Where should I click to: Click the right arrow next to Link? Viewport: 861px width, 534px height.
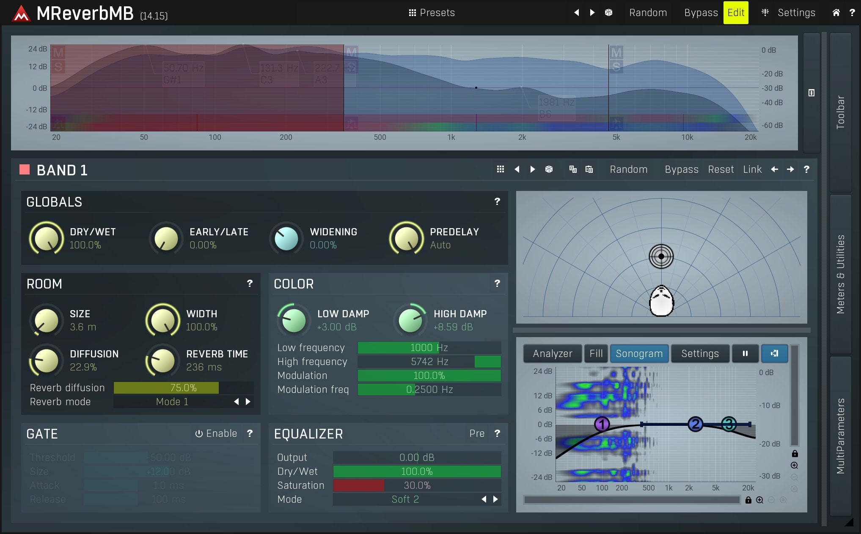point(790,169)
